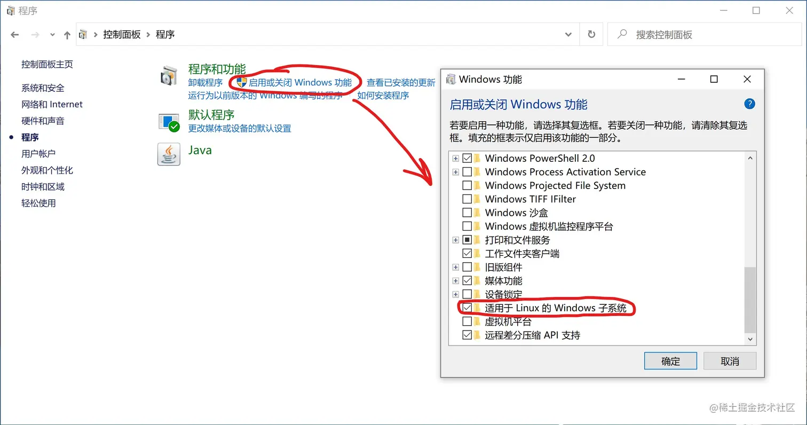Open the recent locations chevron
The height and width of the screenshot is (425, 807).
pos(52,35)
